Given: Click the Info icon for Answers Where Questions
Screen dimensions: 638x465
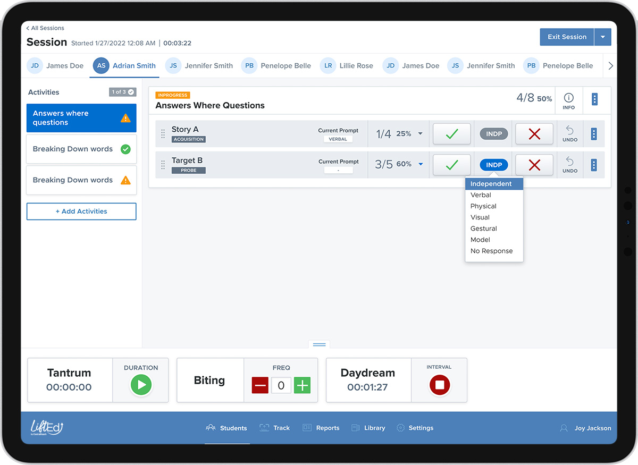Looking at the screenshot, I should 568,100.
